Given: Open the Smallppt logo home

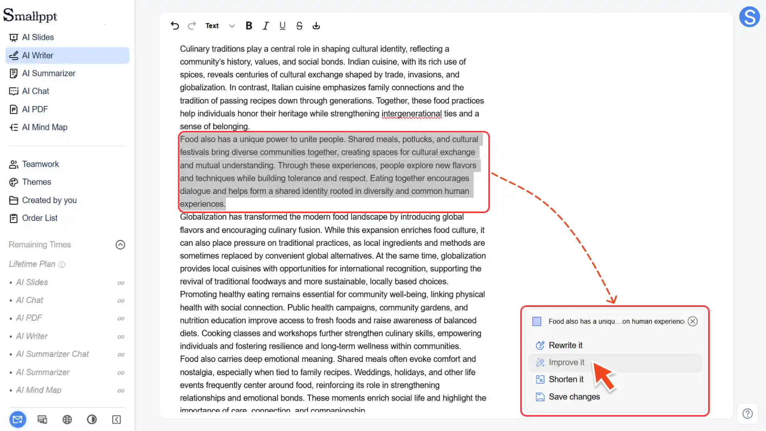Looking at the screenshot, I should click(30, 15).
